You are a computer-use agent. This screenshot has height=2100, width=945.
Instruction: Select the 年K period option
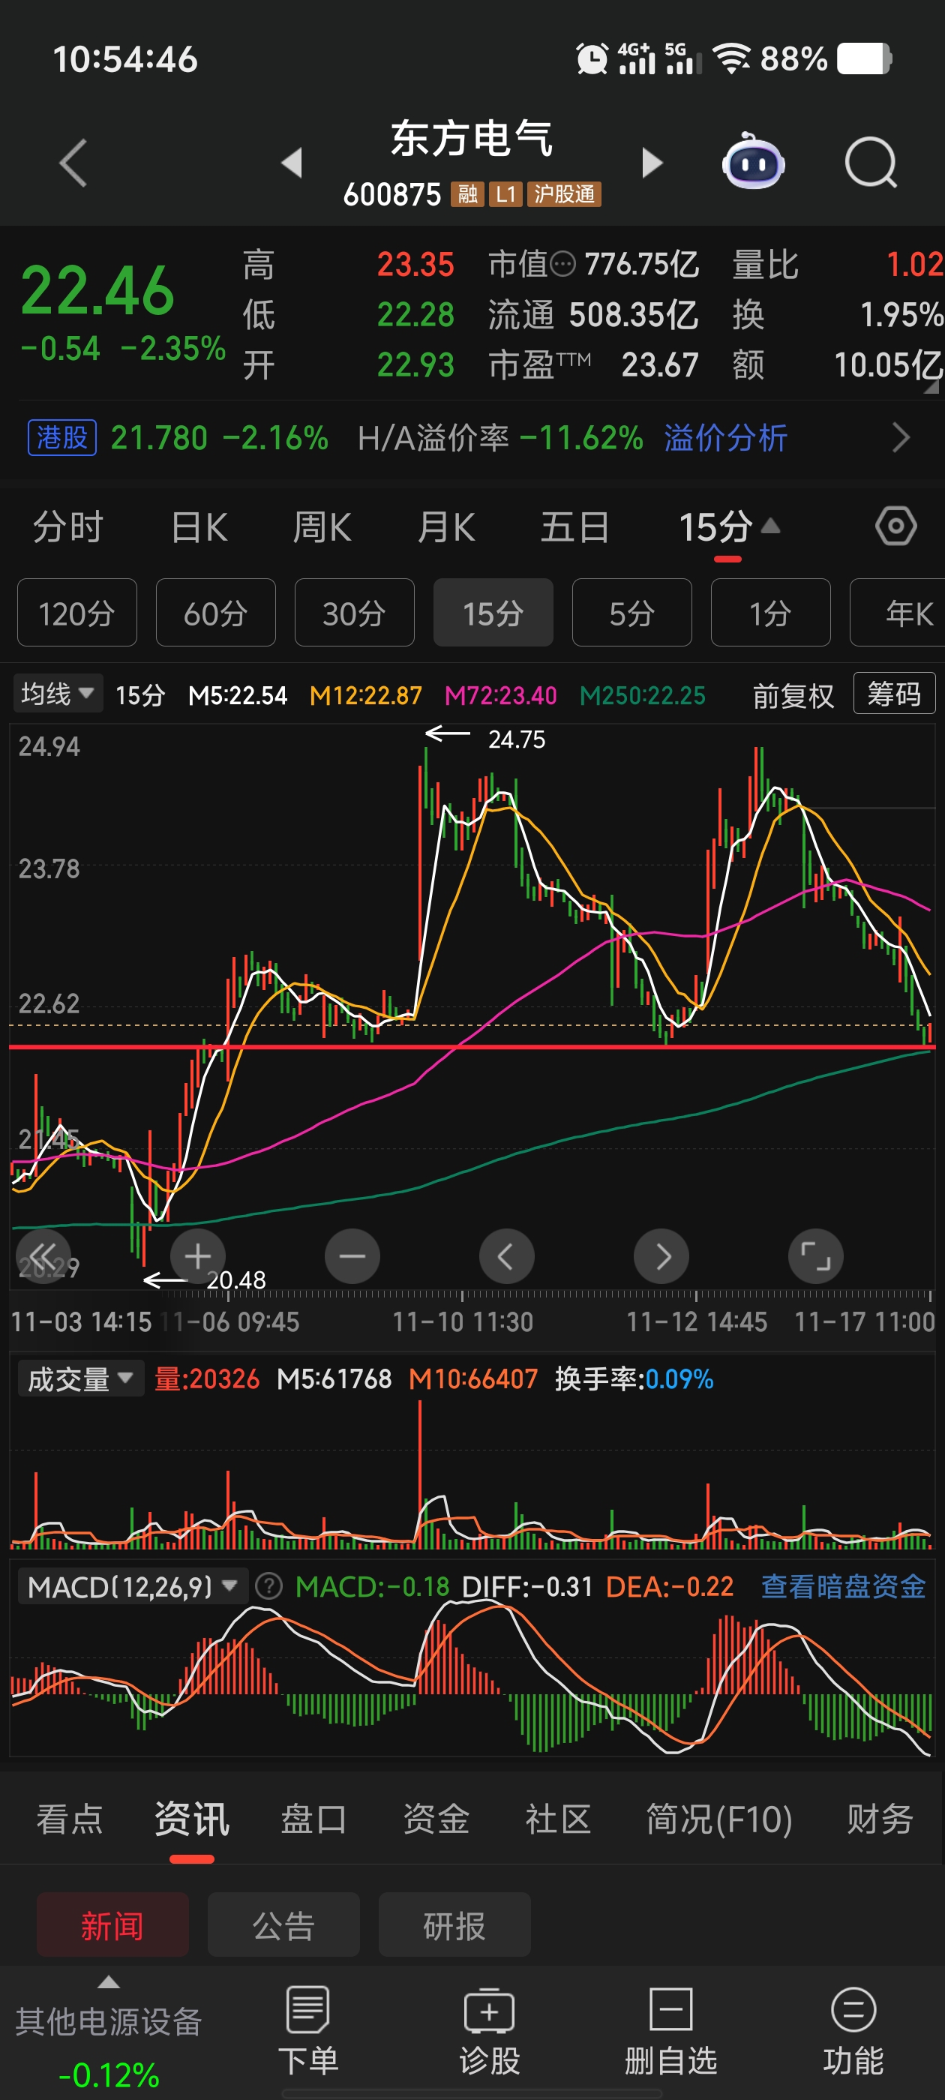pos(897,612)
